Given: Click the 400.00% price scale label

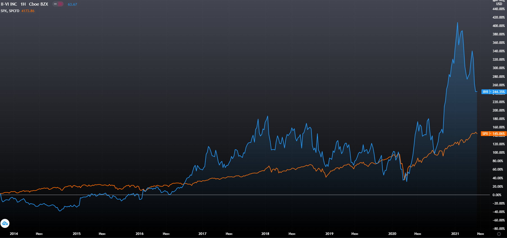Looking at the screenshot, I should tap(499, 26).
